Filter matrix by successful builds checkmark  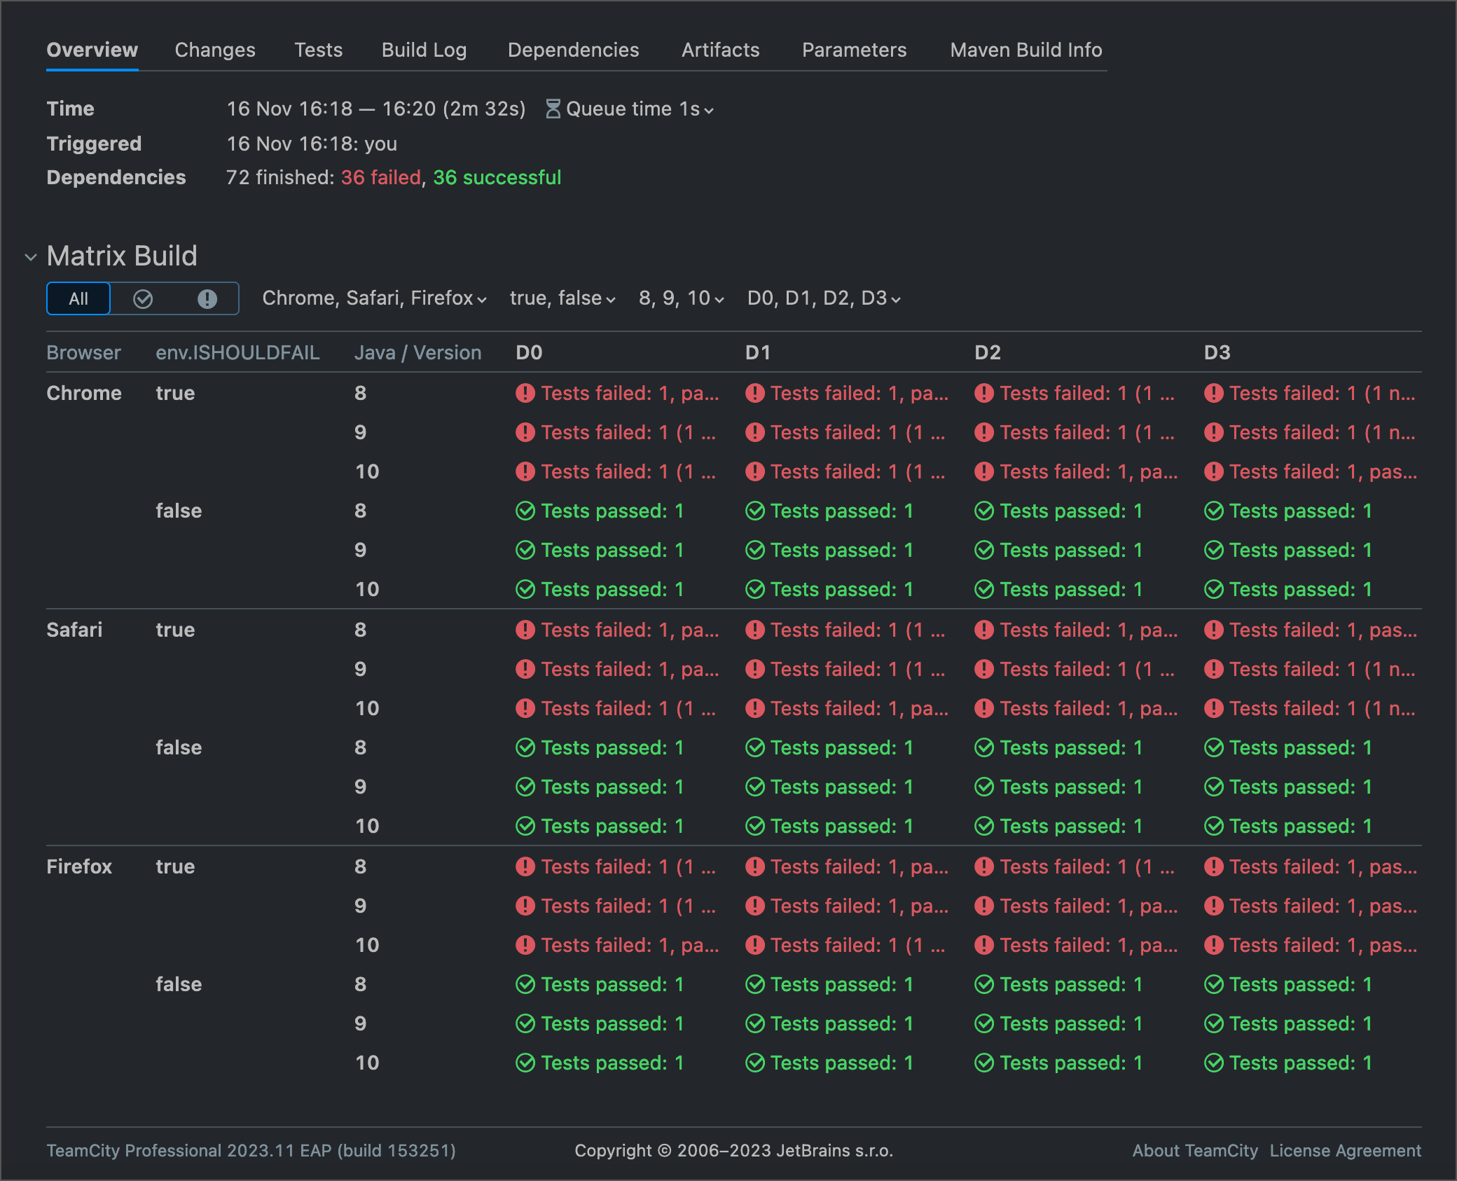tap(143, 299)
